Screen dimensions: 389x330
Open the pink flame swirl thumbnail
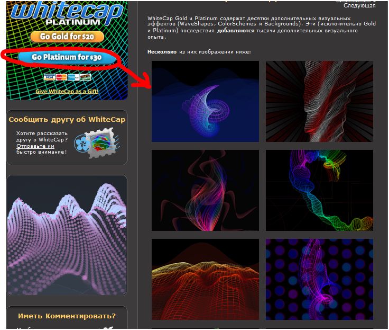pos(205,190)
